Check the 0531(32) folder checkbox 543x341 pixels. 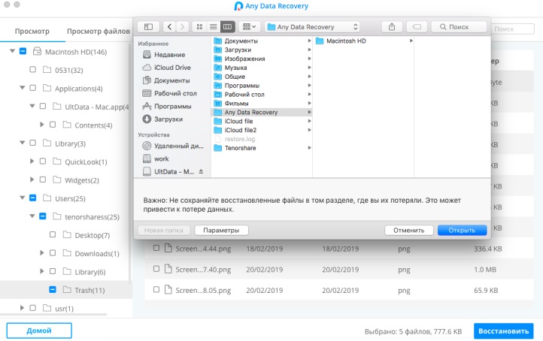point(33,70)
